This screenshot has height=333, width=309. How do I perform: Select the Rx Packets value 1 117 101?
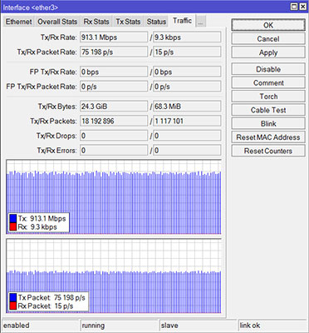187,121
